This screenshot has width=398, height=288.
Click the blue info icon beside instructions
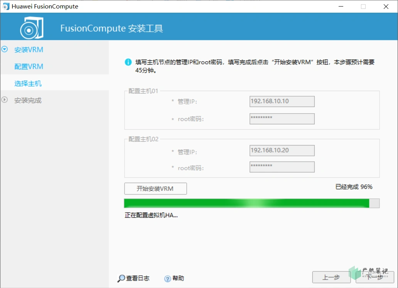click(x=128, y=62)
